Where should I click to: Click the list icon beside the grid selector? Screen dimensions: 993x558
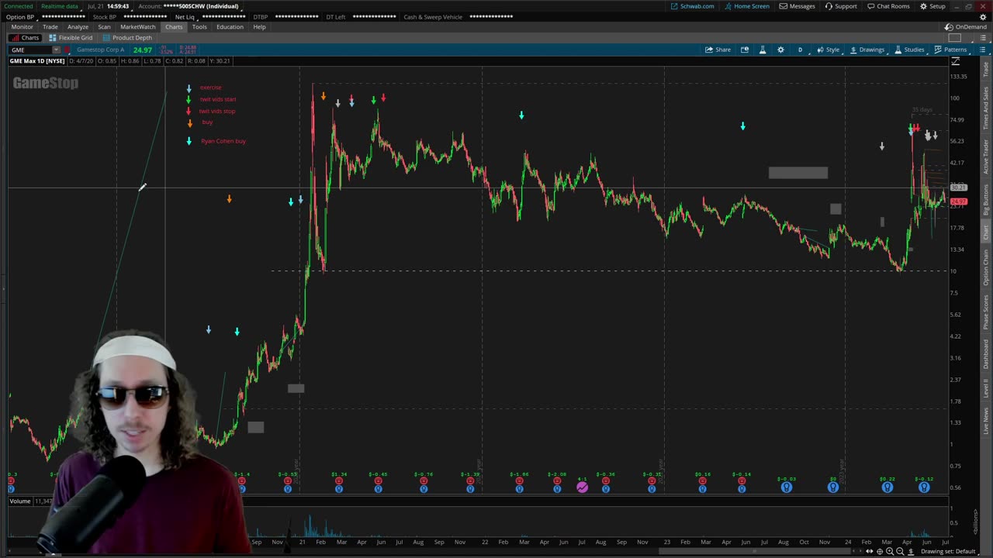(x=982, y=38)
